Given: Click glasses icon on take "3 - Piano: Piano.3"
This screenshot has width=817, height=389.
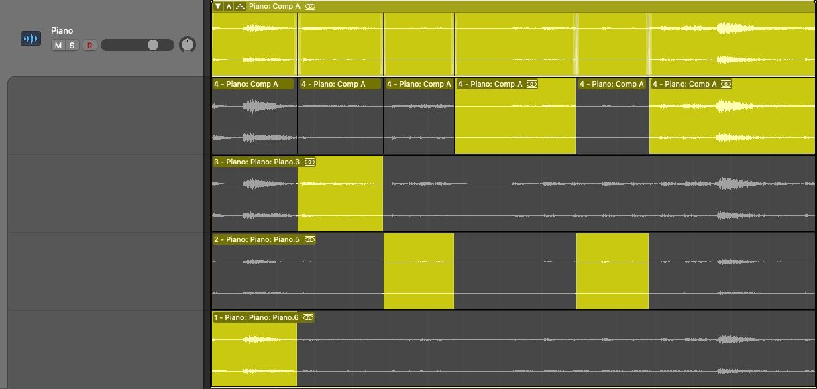Looking at the screenshot, I should [x=309, y=162].
